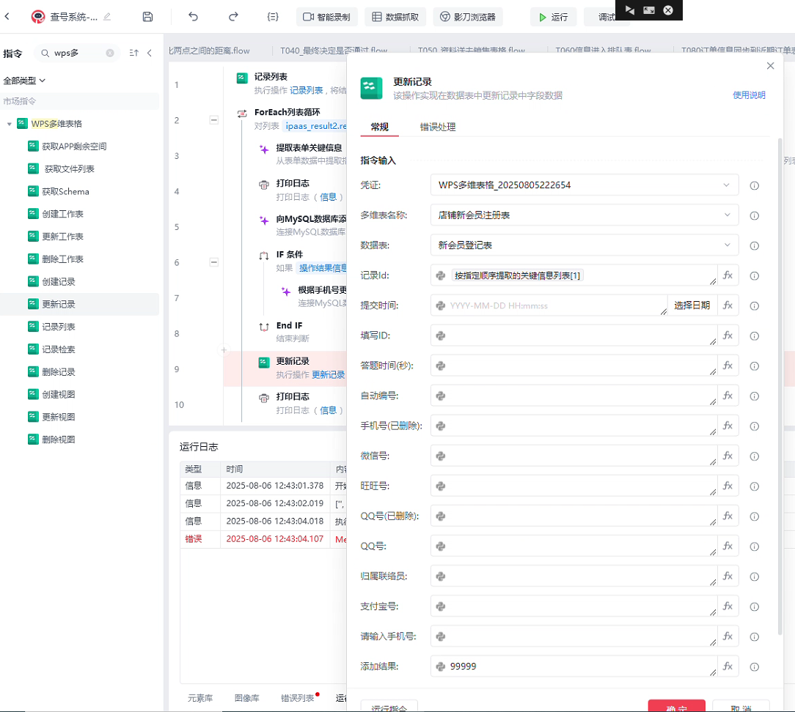Click the 记录列表 link in step 1

tap(307, 90)
